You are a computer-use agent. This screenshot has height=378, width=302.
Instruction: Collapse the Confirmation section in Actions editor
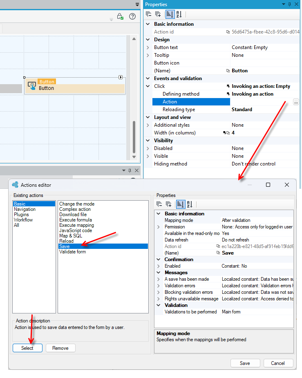tap(159, 259)
